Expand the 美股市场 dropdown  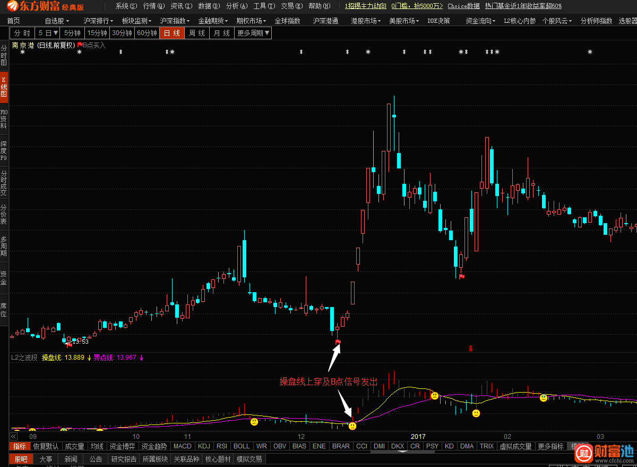(404, 21)
